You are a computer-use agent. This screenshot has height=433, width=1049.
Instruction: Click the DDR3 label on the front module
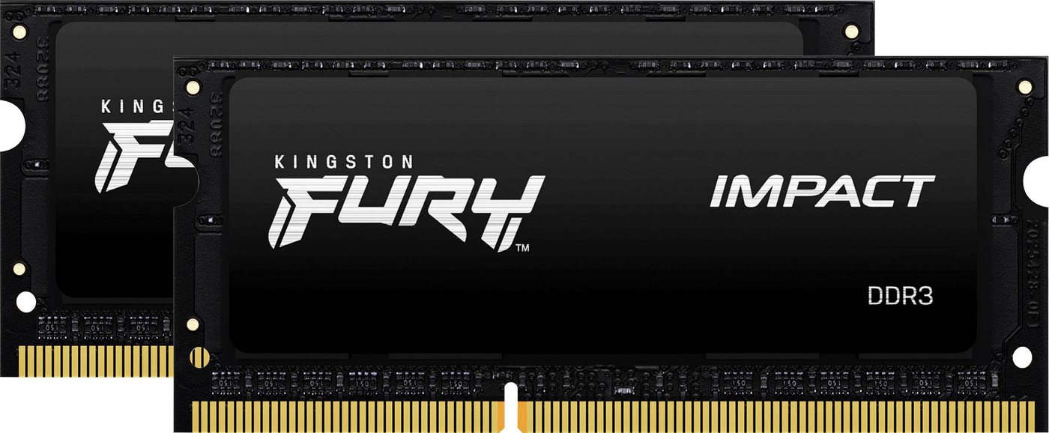pos(900,297)
